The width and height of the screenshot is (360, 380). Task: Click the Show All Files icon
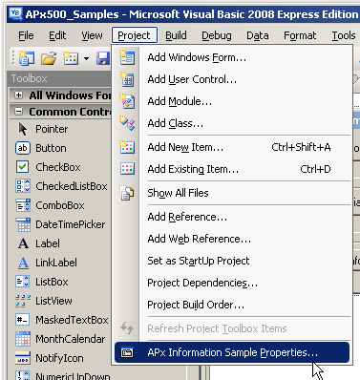(127, 193)
